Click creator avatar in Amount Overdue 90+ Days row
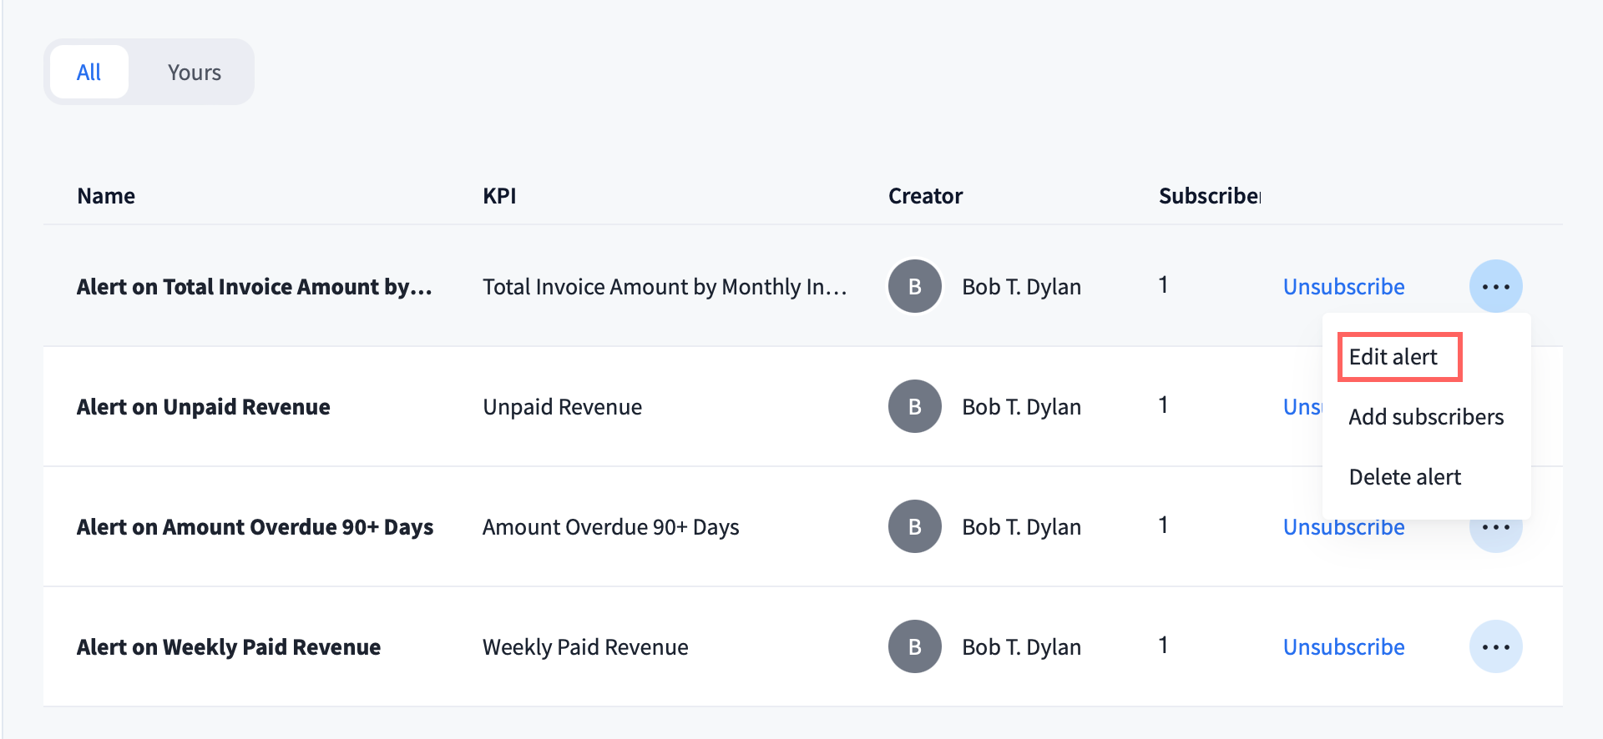This screenshot has width=1603, height=739. (x=914, y=526)
